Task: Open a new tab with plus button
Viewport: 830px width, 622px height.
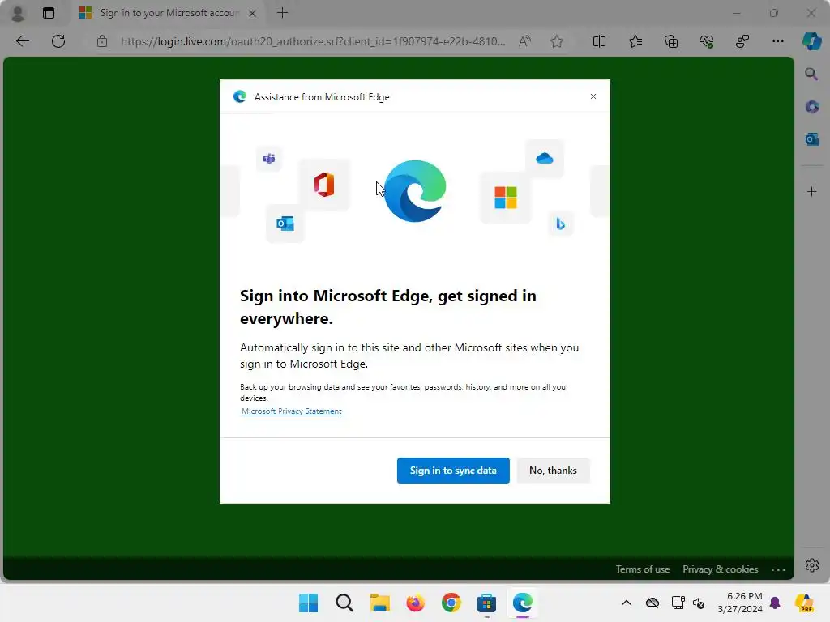Action: (x=282, y=13)
